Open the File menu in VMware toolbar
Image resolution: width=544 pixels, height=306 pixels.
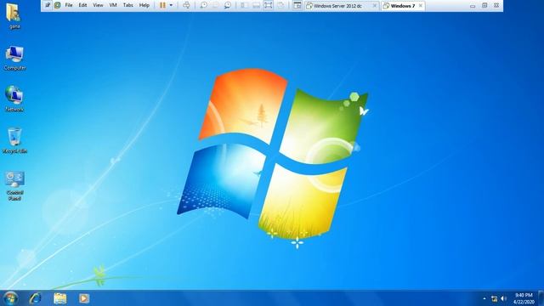pos(69,5)
